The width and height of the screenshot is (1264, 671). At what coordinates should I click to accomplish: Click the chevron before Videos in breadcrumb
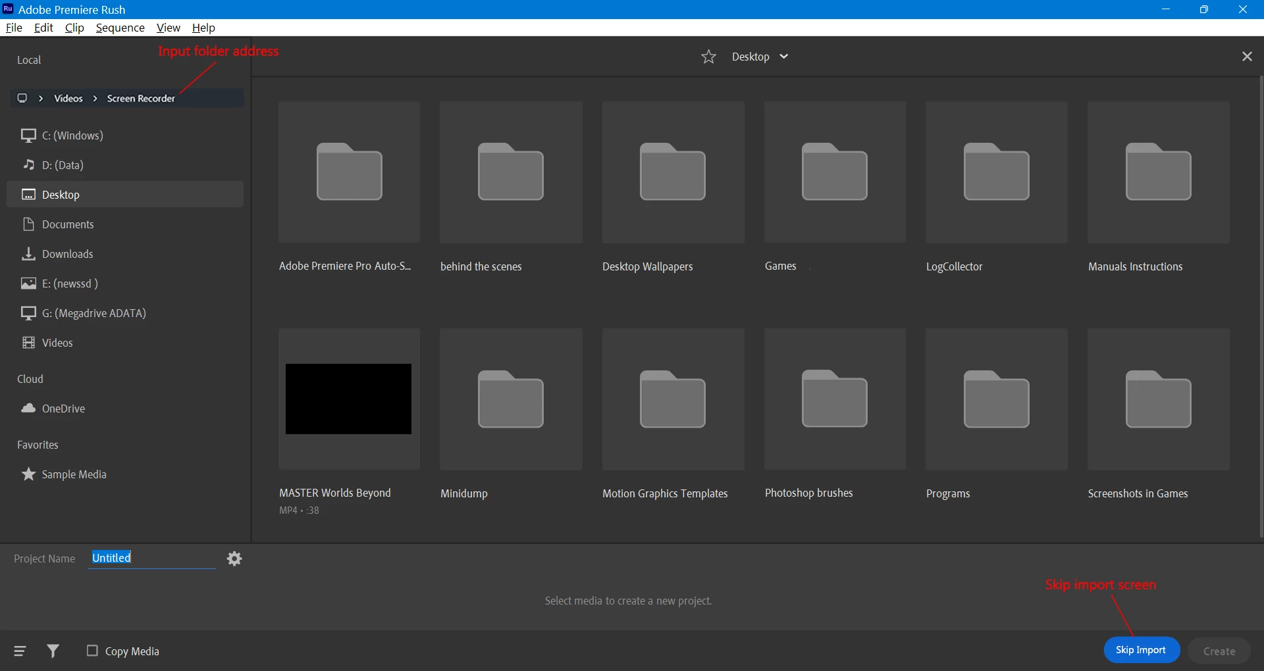pos(41,99)
